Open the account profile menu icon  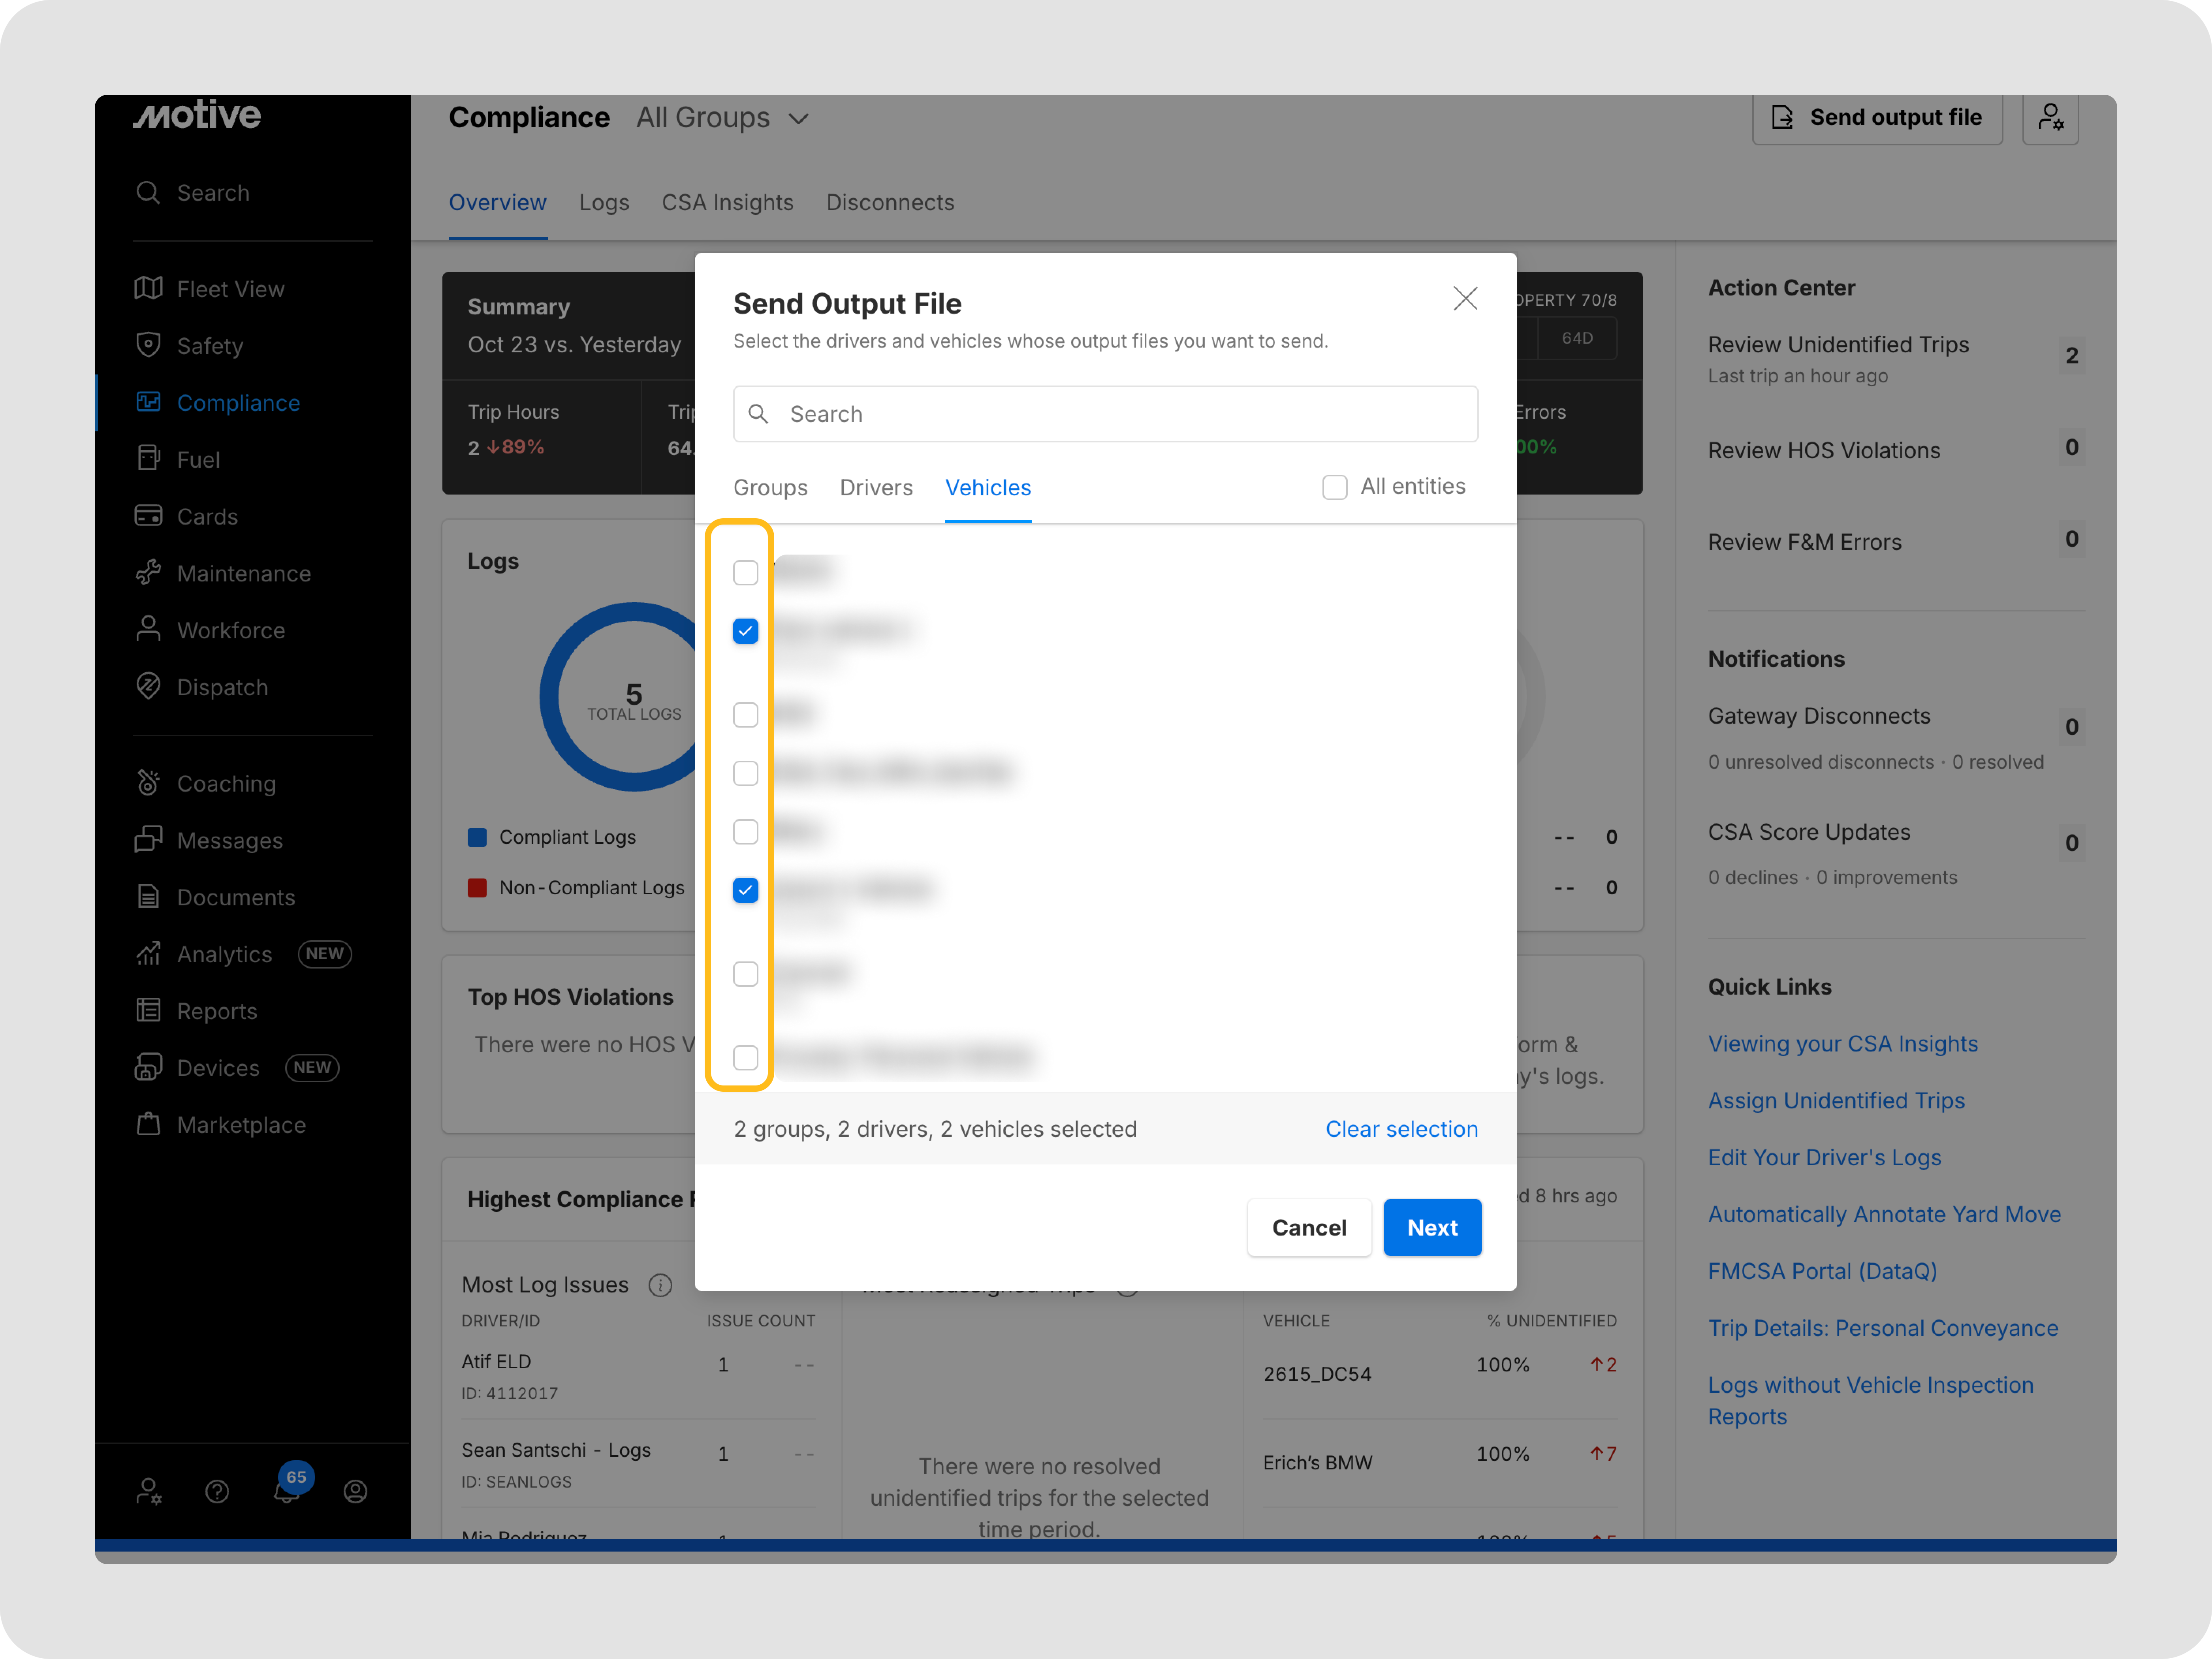point(355,1492)
